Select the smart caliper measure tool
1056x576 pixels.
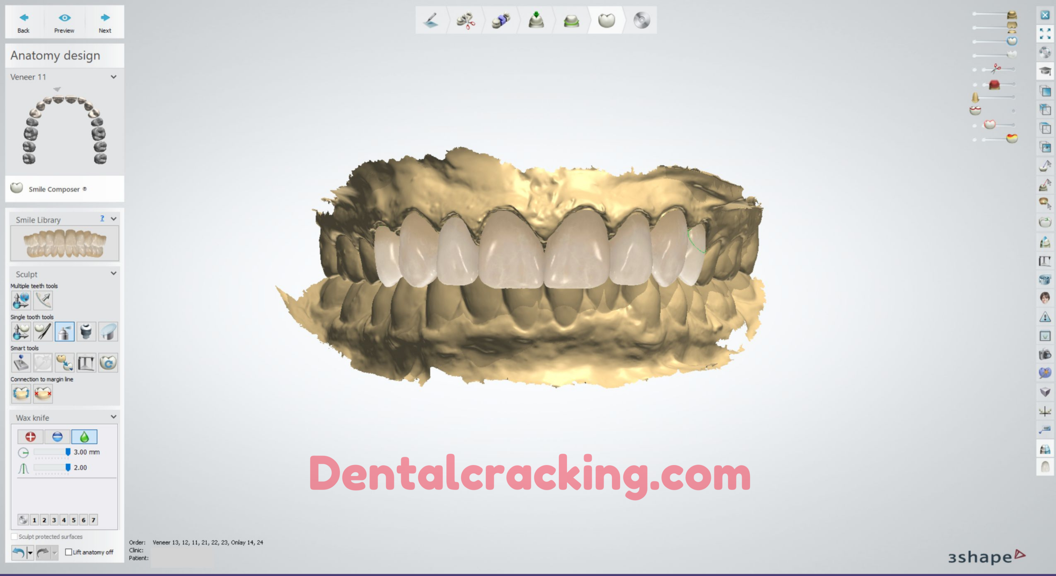click(86, 363)
